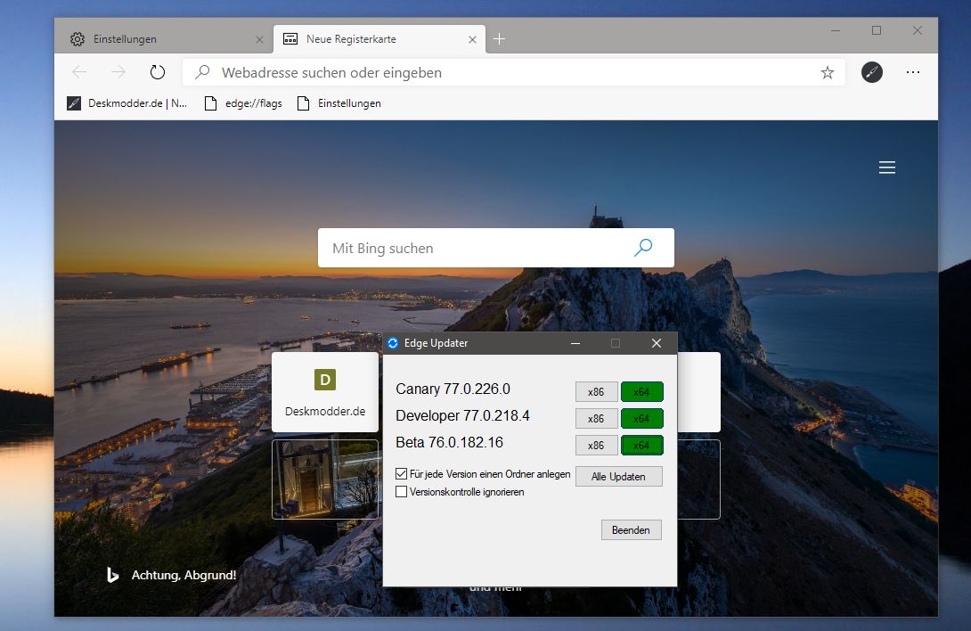Open the hamburger page settings menu
971x631 pixels.
pyautogui.click(x=887, y=168)
